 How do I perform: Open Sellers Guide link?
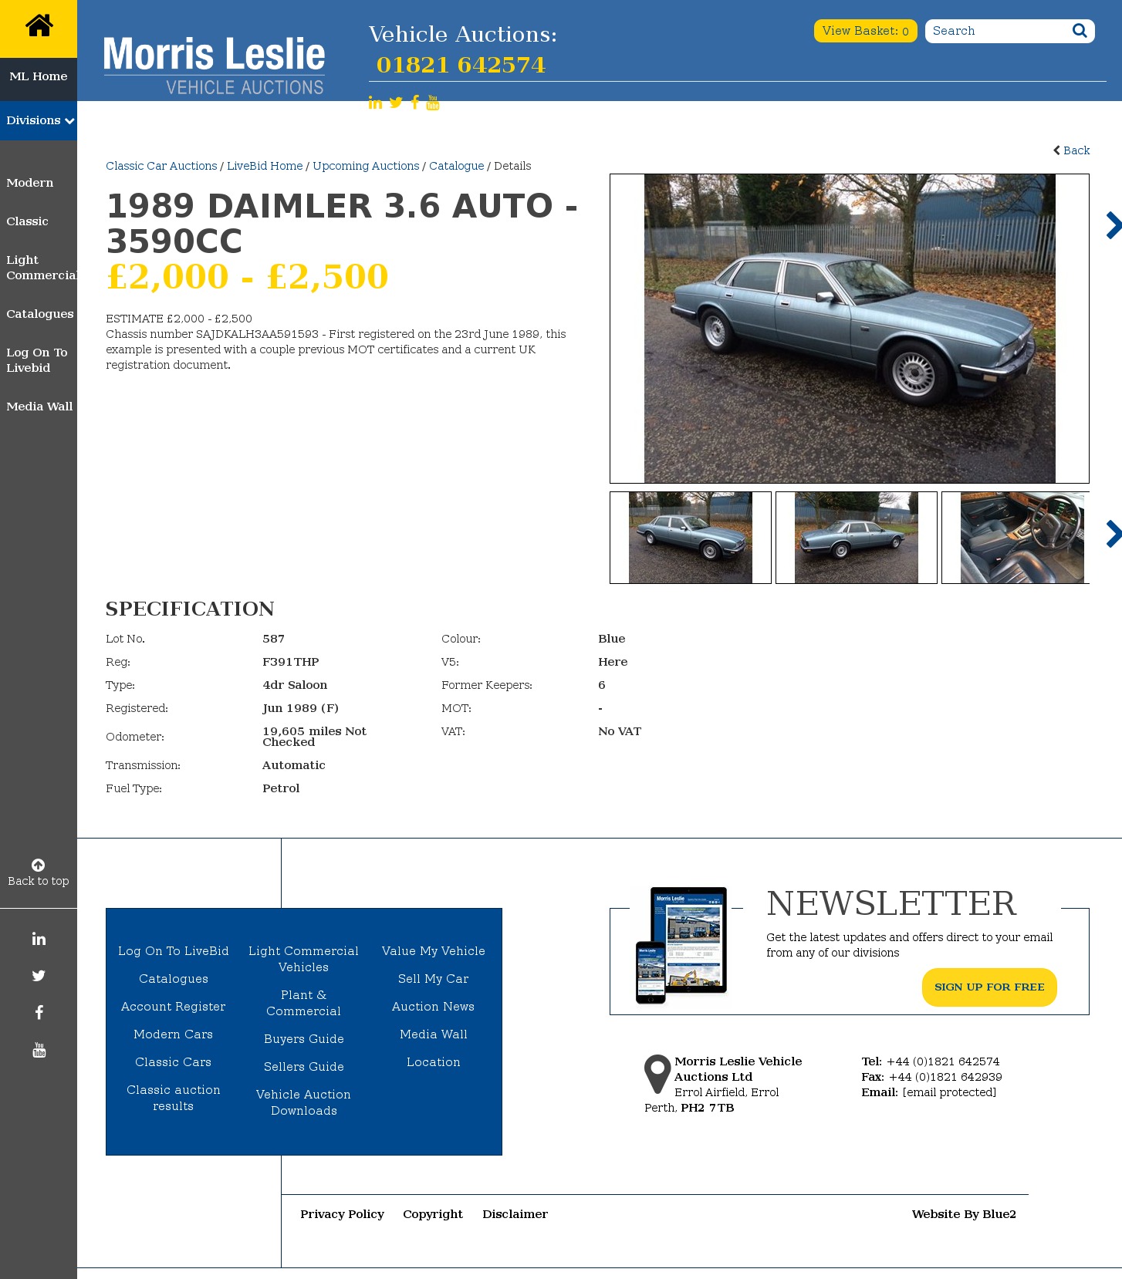pyautogui.click(x=304, y=1067)
